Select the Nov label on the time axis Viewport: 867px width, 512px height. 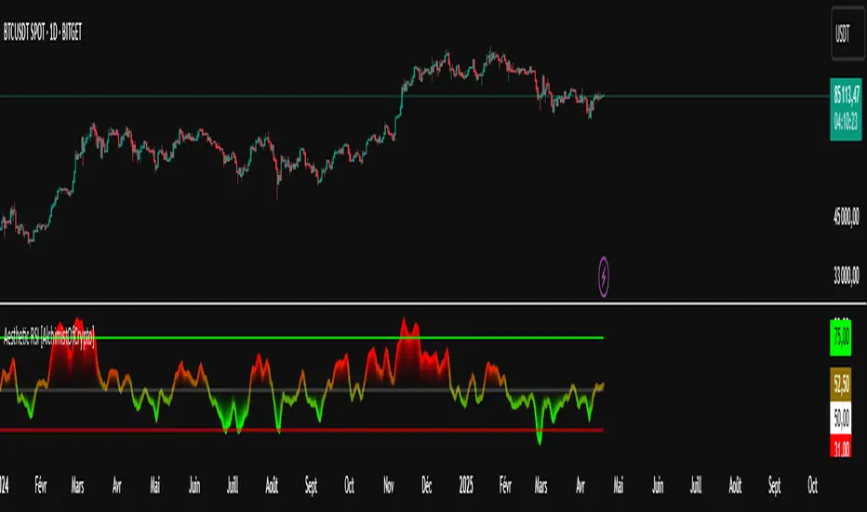389,486
